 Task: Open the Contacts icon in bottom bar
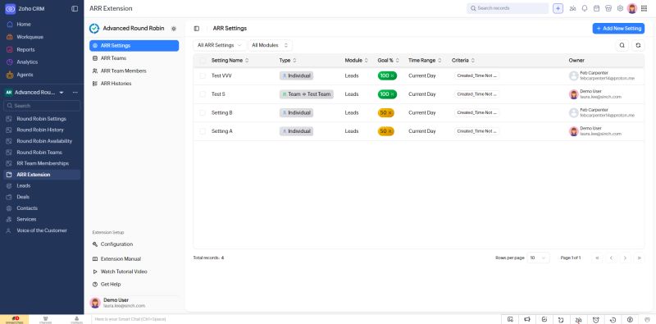point(76,320)
